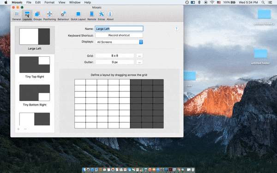Image resolution: width=277 pixels, height=173 pixels.
Task: Open the Help menu
Action: (88, 2)
